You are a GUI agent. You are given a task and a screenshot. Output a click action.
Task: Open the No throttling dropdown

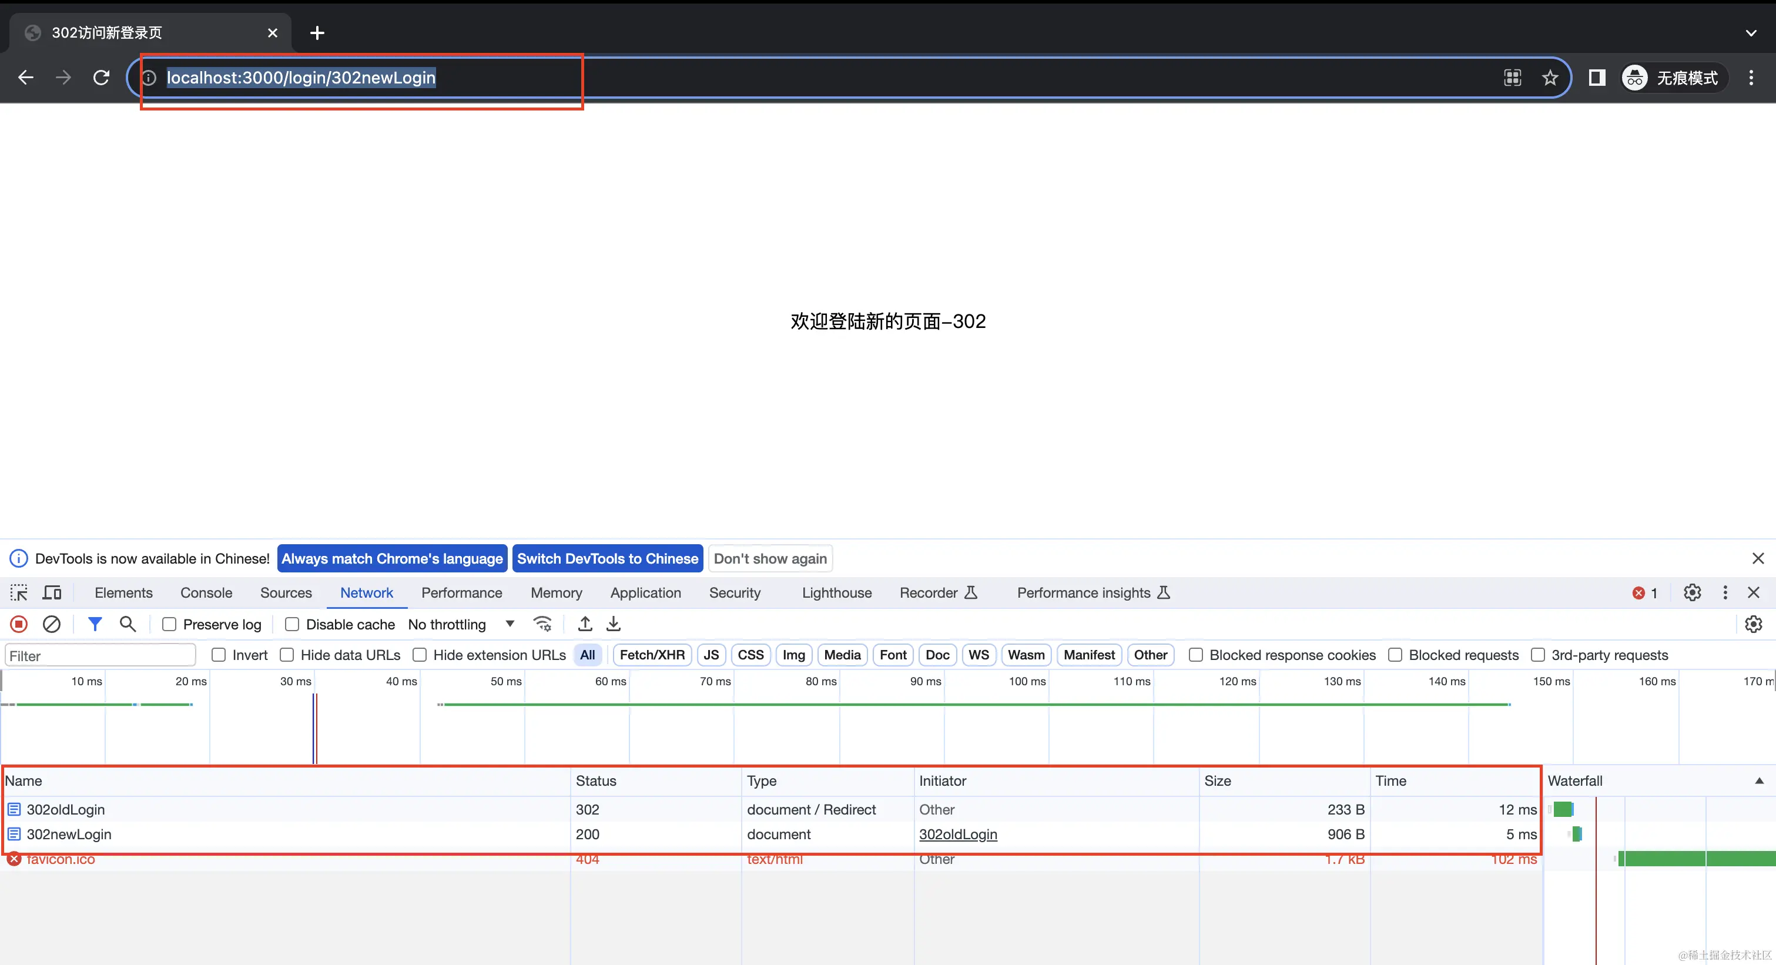[x=461, y=625]
